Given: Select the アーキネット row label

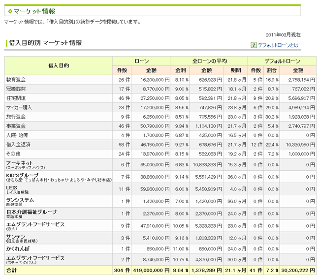Looking at the screenshot, I should coord(19,163).
